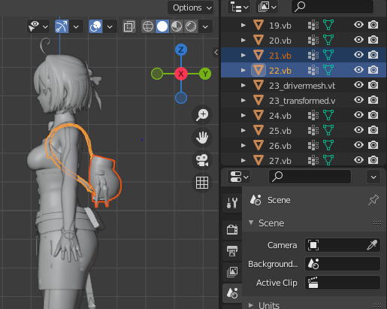Click the pan view hand button

tap(202, 138)
